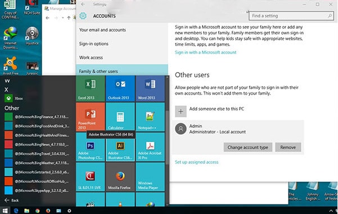Open Microsoft Edge from the taskbar

(16, 211)
